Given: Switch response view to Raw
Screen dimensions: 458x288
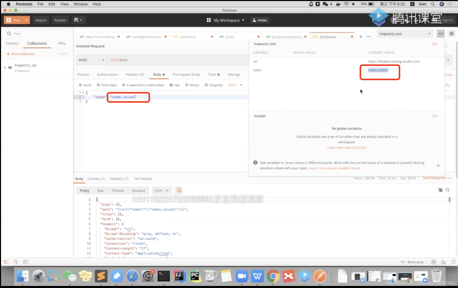Looking at the screenshot, I should (x=100, y=191).
